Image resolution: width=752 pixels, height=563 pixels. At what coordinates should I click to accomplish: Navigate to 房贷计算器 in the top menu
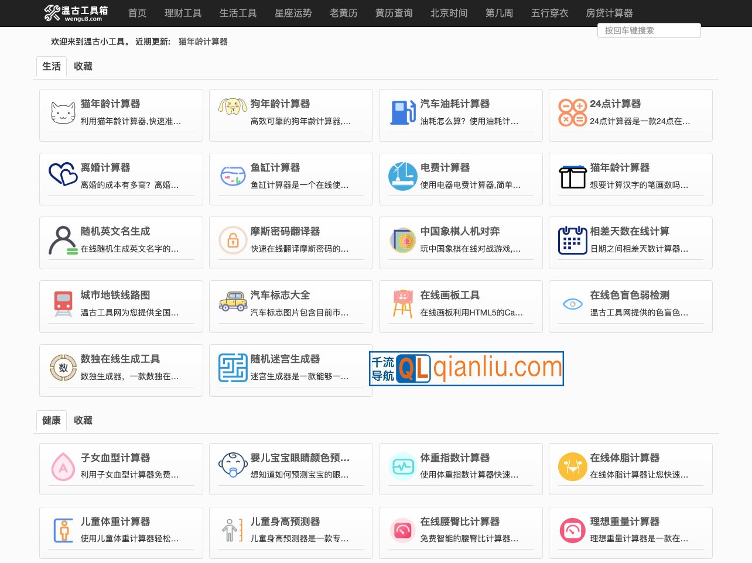click(610, 13)
